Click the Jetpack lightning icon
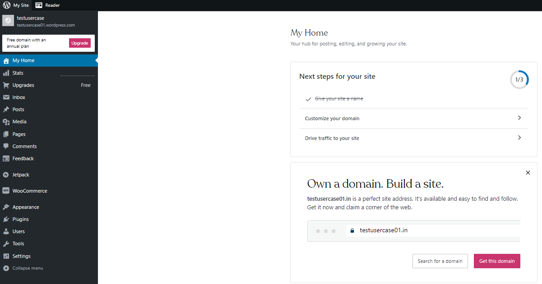 point(6,175)
